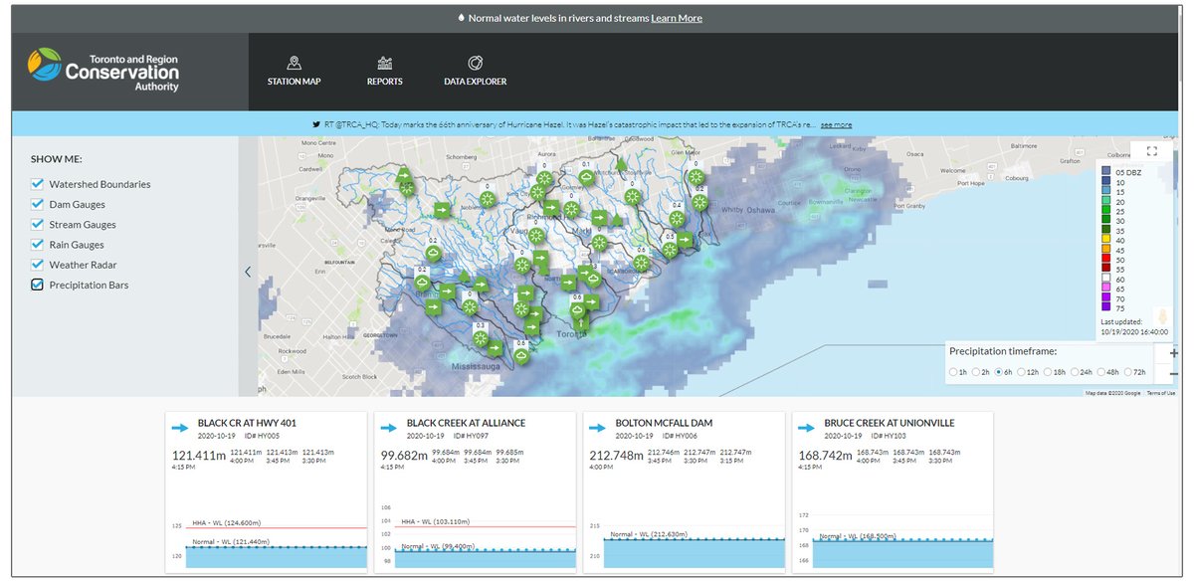Collapse the Show Me sidebar using the chevron
Viewport: 1194px width, 582px height.
pyautogui.click(x=248, y=271)
